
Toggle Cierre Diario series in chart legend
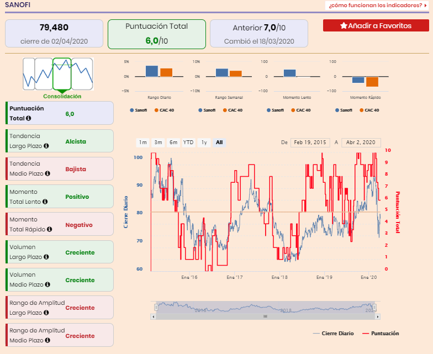334,334
